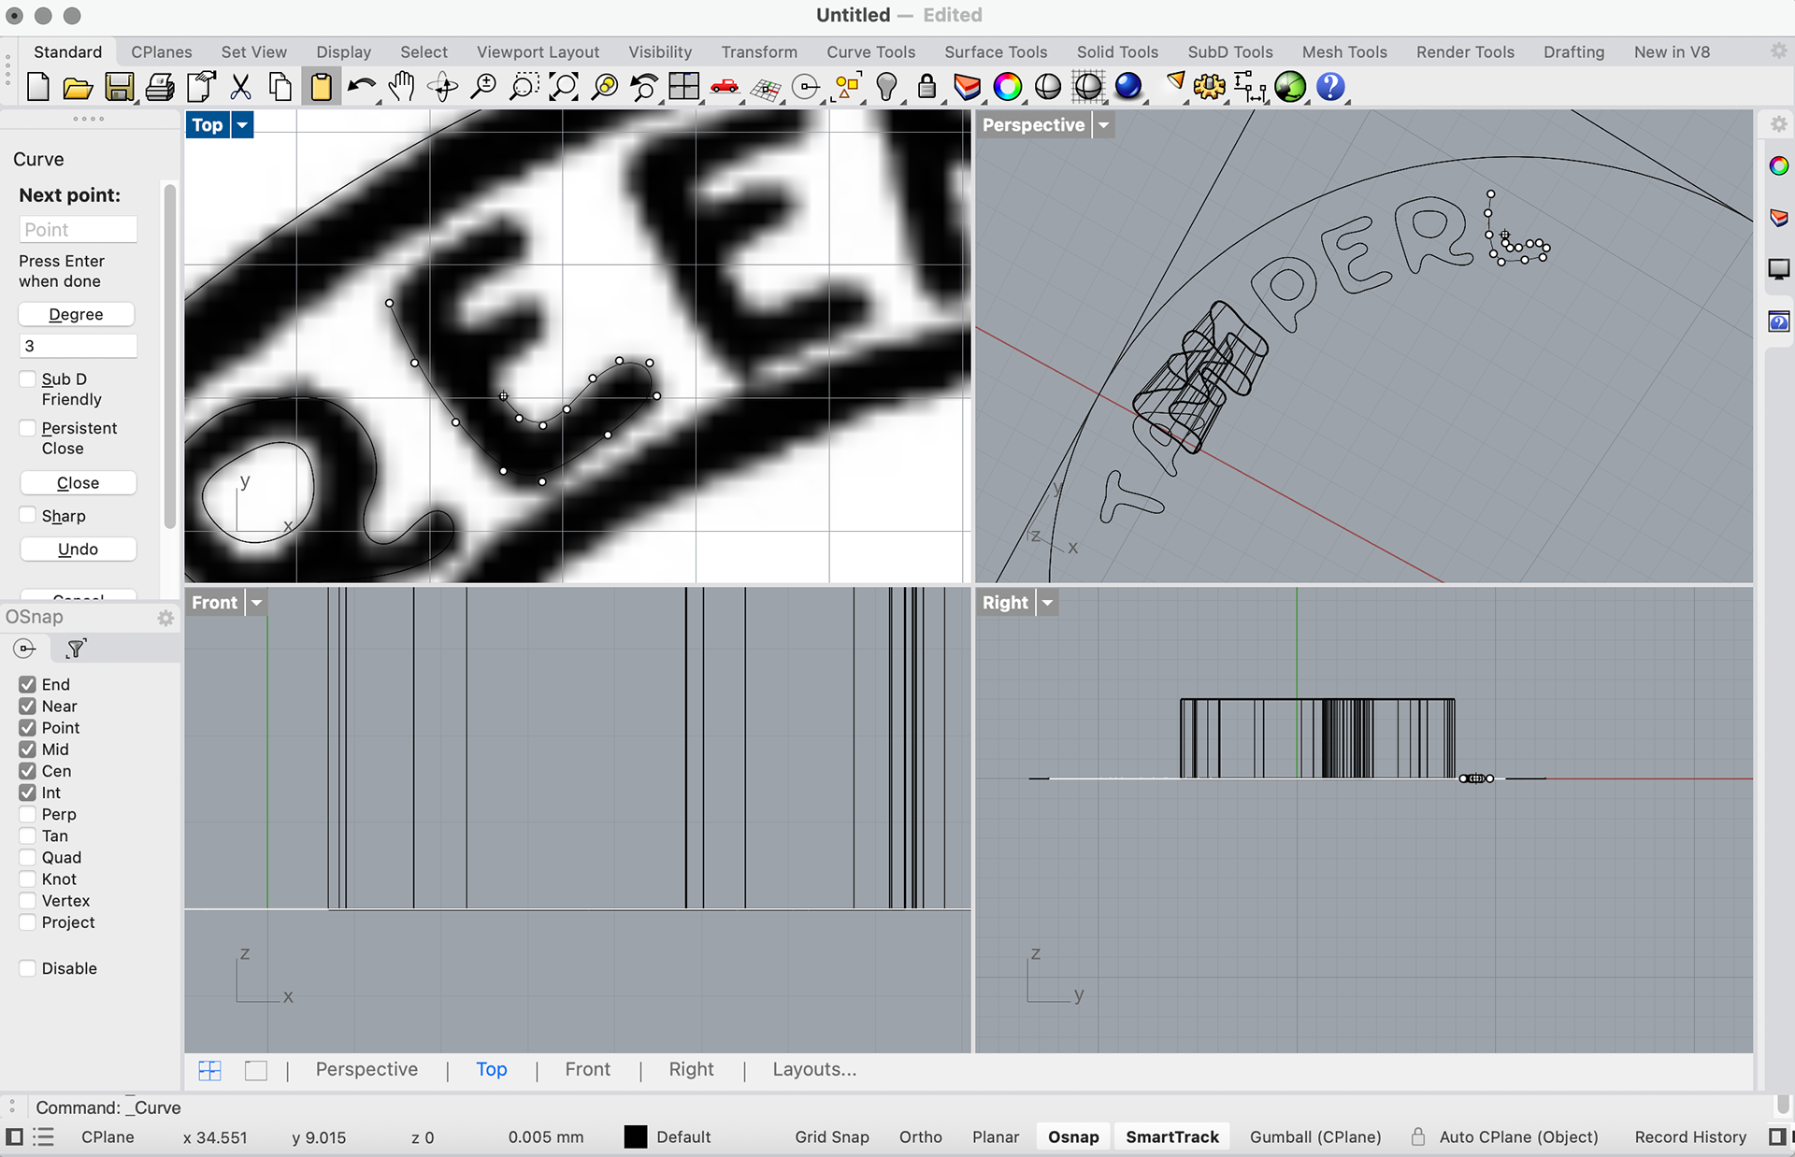Toggle the Mid osnap checkbox
Viewport: 1795px width, 1157px height.
(27, 749)
